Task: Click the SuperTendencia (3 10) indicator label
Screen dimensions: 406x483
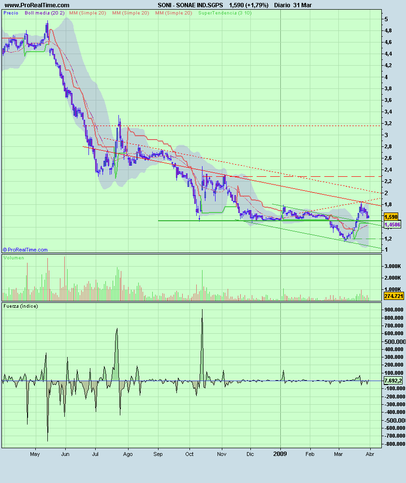Action: click(225, 13)
